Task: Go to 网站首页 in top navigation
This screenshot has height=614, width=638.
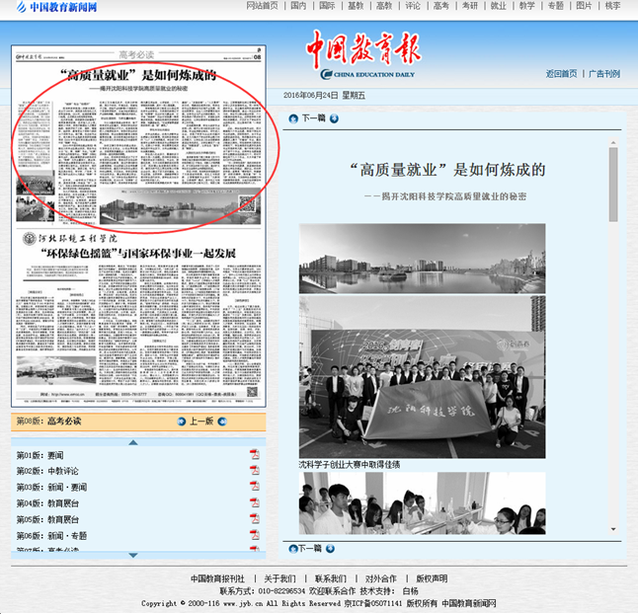Action: 262,6
